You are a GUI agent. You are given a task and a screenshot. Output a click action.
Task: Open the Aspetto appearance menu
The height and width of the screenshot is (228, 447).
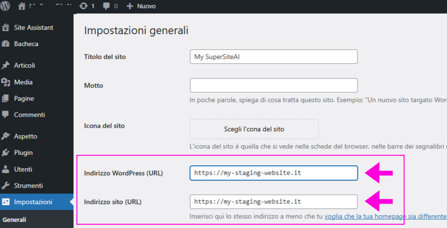[25, 137]
